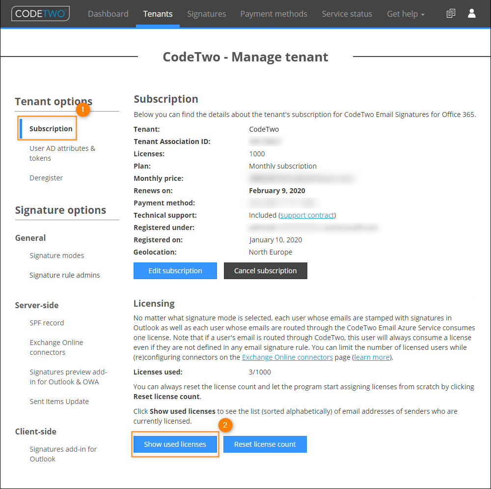The height and width of the screenshot is (489, 491).
Task: Click the Payment method label
Action: 164,203
